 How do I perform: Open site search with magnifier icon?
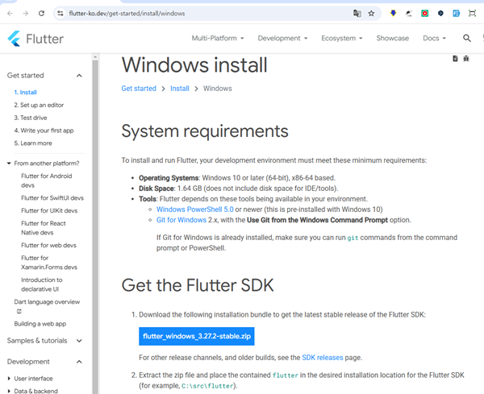coord(467,38)
